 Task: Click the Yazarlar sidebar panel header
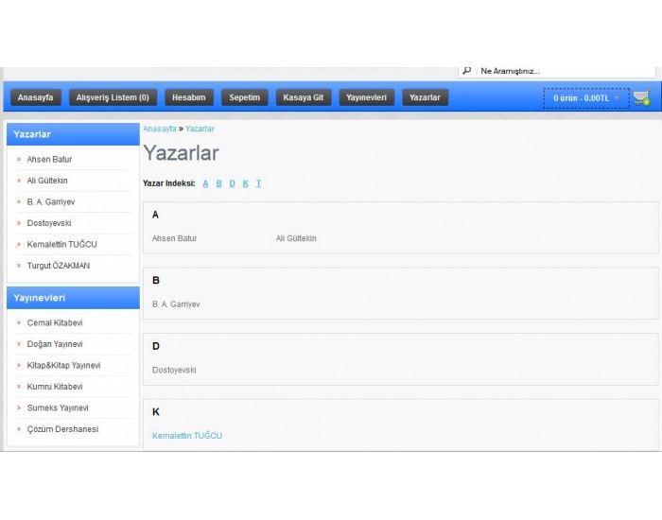tap(73, 134)
